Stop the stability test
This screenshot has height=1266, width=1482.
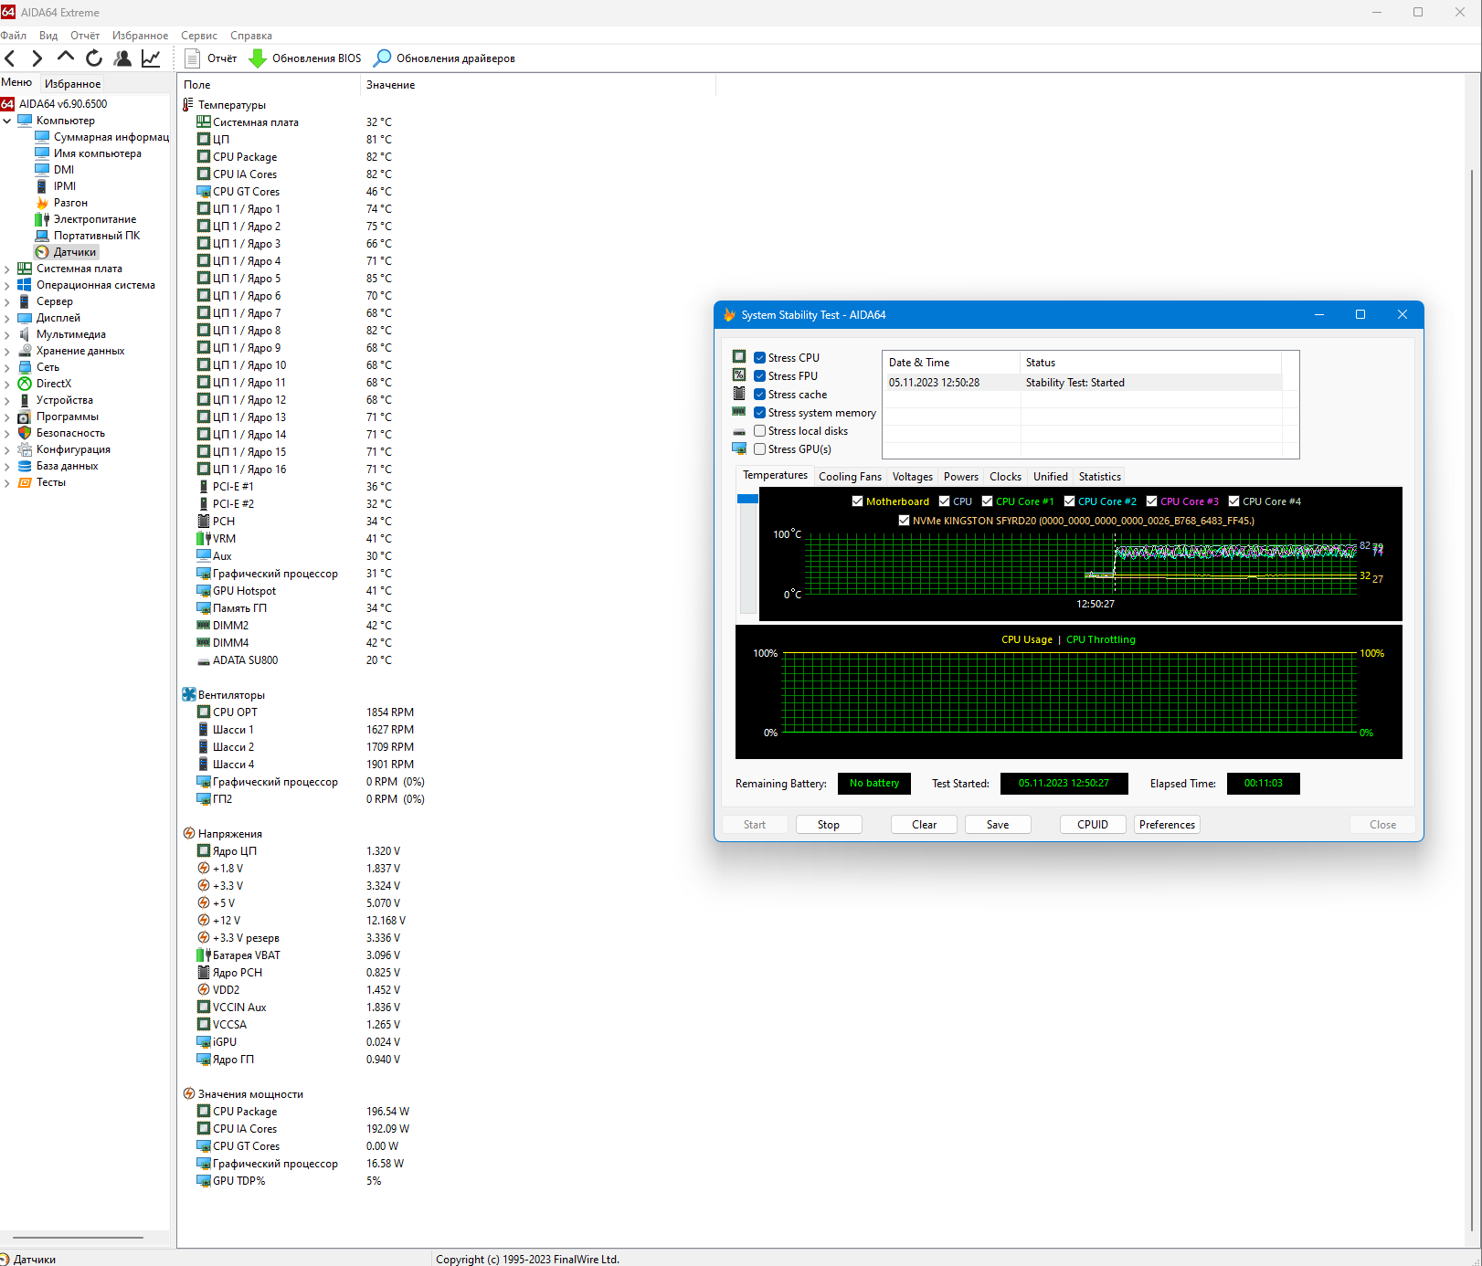pos(829,825)
